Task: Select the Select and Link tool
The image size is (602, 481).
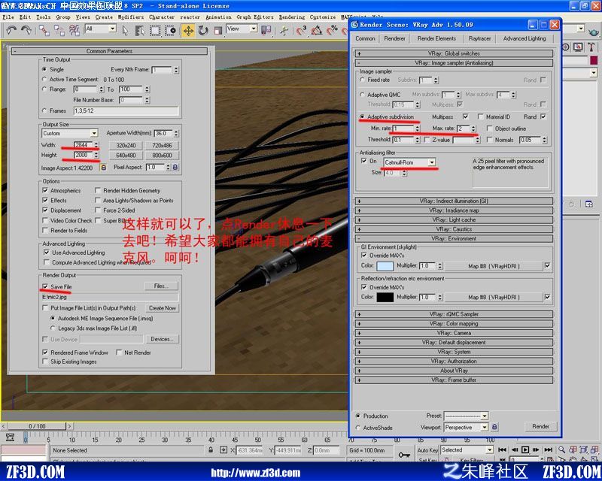Action: click(x=44, y=30)
